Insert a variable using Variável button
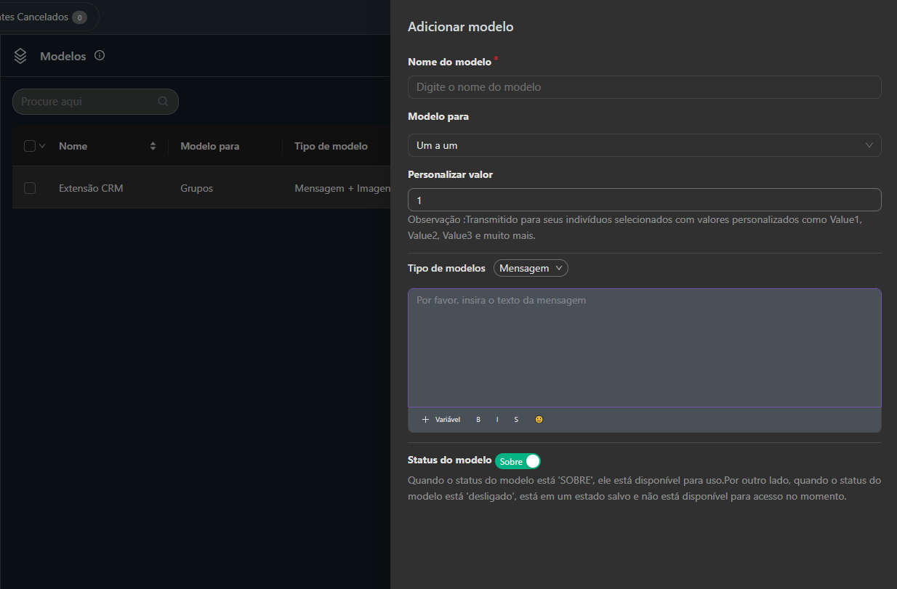897x589 pixels. [x=441, y=420]
